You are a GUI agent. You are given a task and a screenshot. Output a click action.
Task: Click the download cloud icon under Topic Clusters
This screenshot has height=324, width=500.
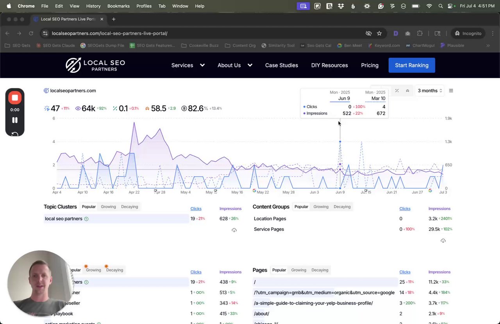[x=234, y=230]
